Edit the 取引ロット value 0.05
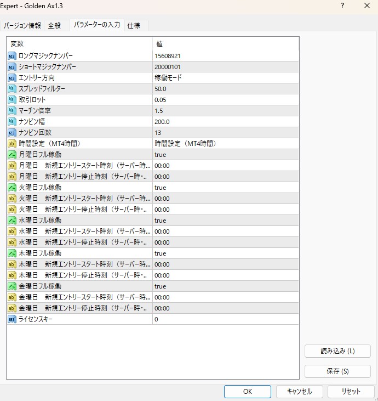The image size is (378, 401). tap(226, 100)
